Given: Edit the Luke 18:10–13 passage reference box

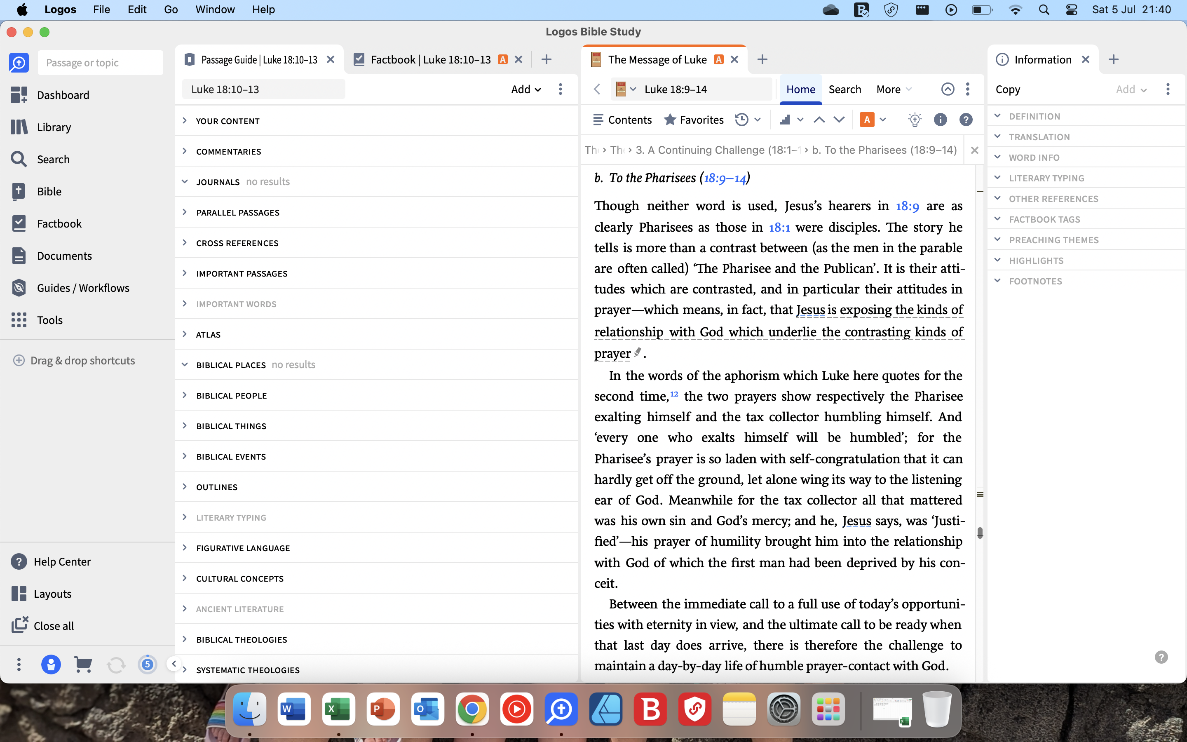Looking at the screenshot, I should tap(263, 89).
